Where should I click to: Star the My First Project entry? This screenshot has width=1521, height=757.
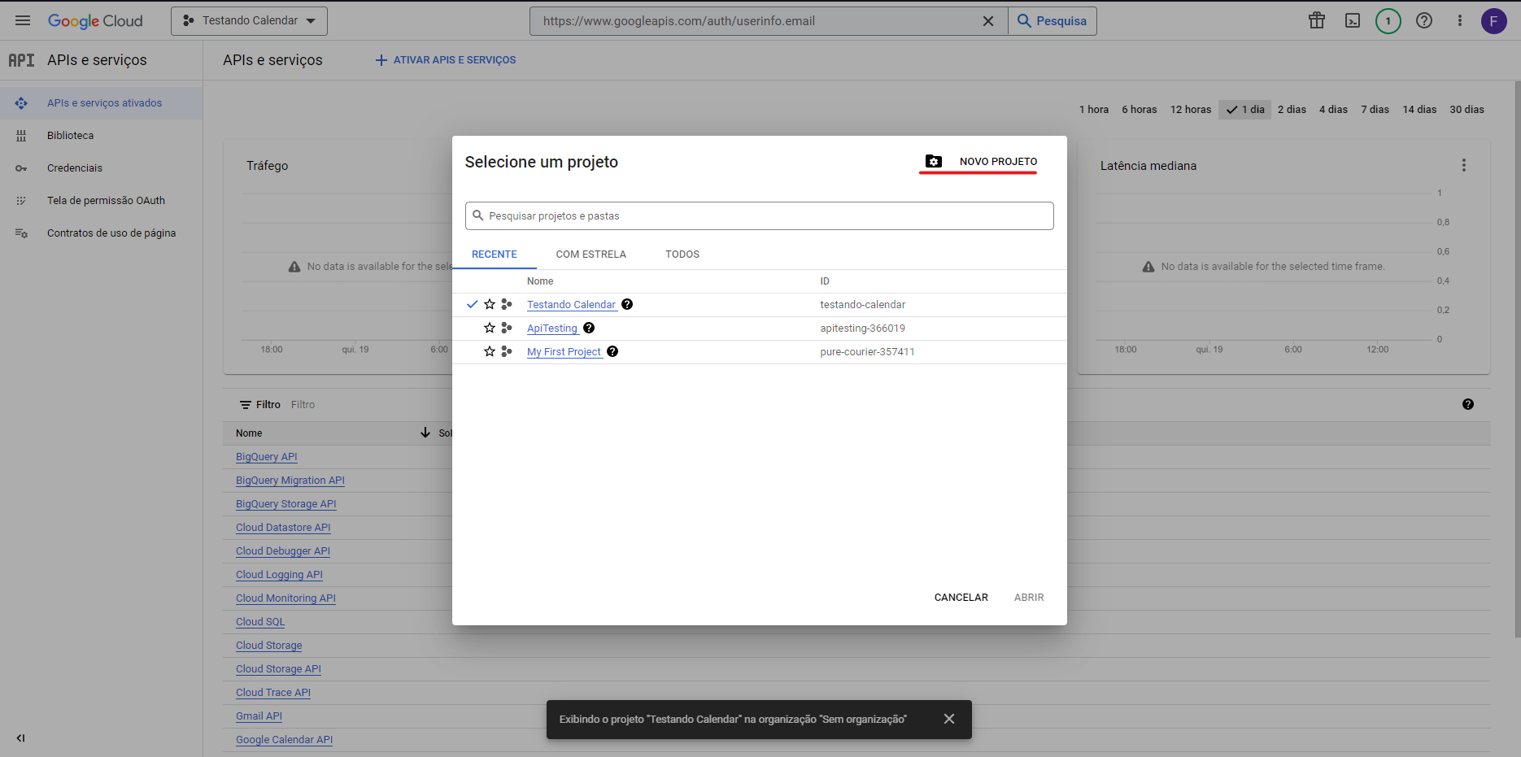[490, 351]
